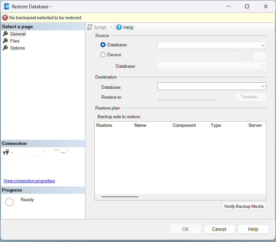Click the server connection icon under Connection
The width and height of the screenshot is (276, 242).
pos(5,152)
